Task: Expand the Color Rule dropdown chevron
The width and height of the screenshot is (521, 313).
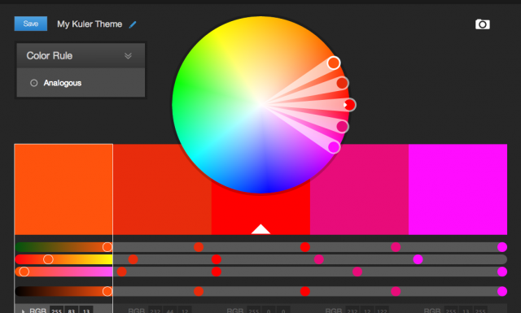Action: click(x=128, y=56)
